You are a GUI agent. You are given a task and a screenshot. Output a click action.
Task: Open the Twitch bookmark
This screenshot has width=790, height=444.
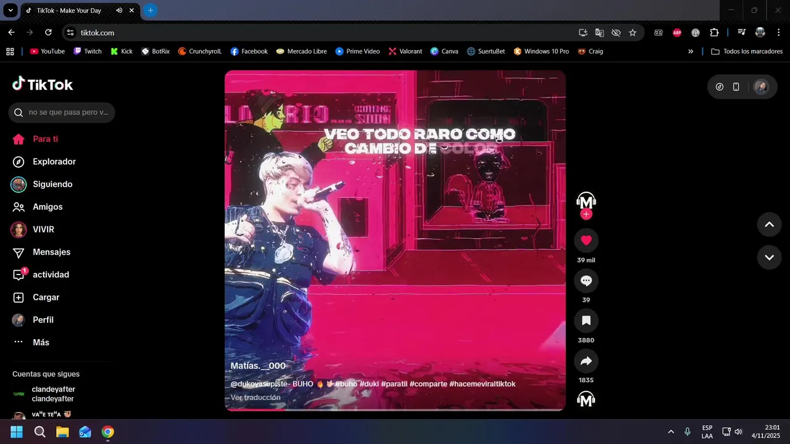pyautogui.click(x=87, y=51)
